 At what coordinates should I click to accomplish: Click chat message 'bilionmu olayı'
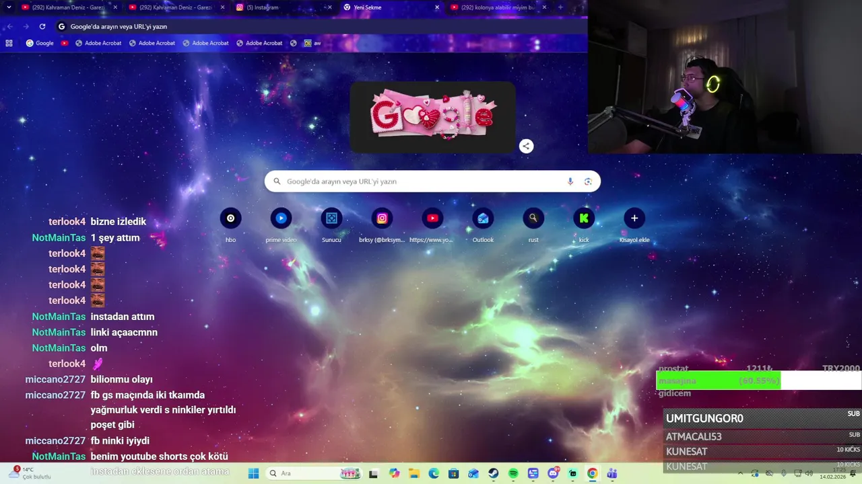(x=122, y=379)
